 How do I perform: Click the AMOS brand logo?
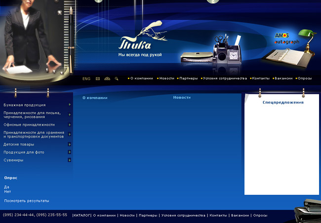pyautogui.click(x=281, y=36)
